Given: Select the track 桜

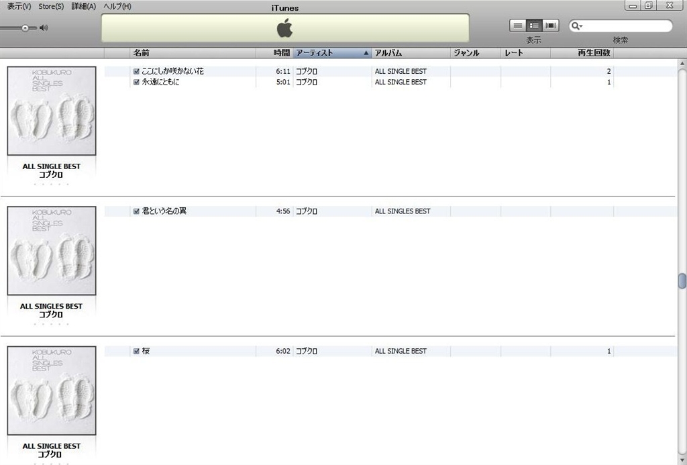Looking at the screenshot, I should (x=146, y=351).
